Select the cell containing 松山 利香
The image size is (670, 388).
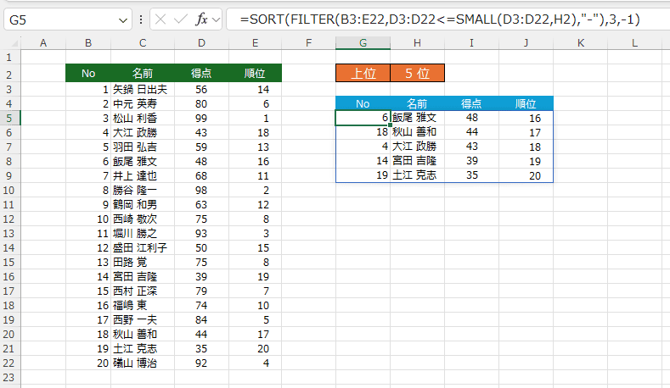[x=143, y=118]
